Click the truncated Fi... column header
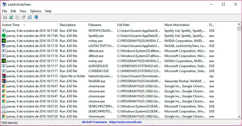Image resolution: width=242 pixels, height=126 pixels. [212, 25]
